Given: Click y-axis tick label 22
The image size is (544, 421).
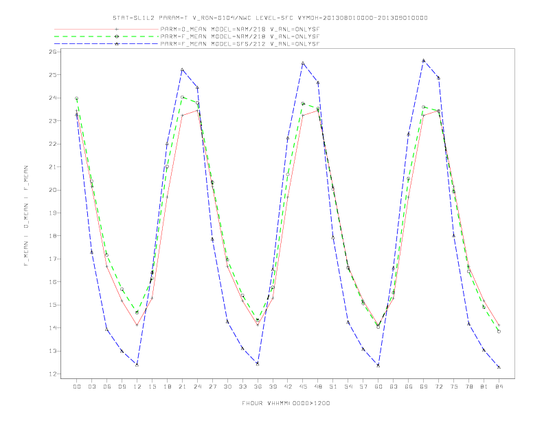Looking at the screenshot, I should click(53, 144).
